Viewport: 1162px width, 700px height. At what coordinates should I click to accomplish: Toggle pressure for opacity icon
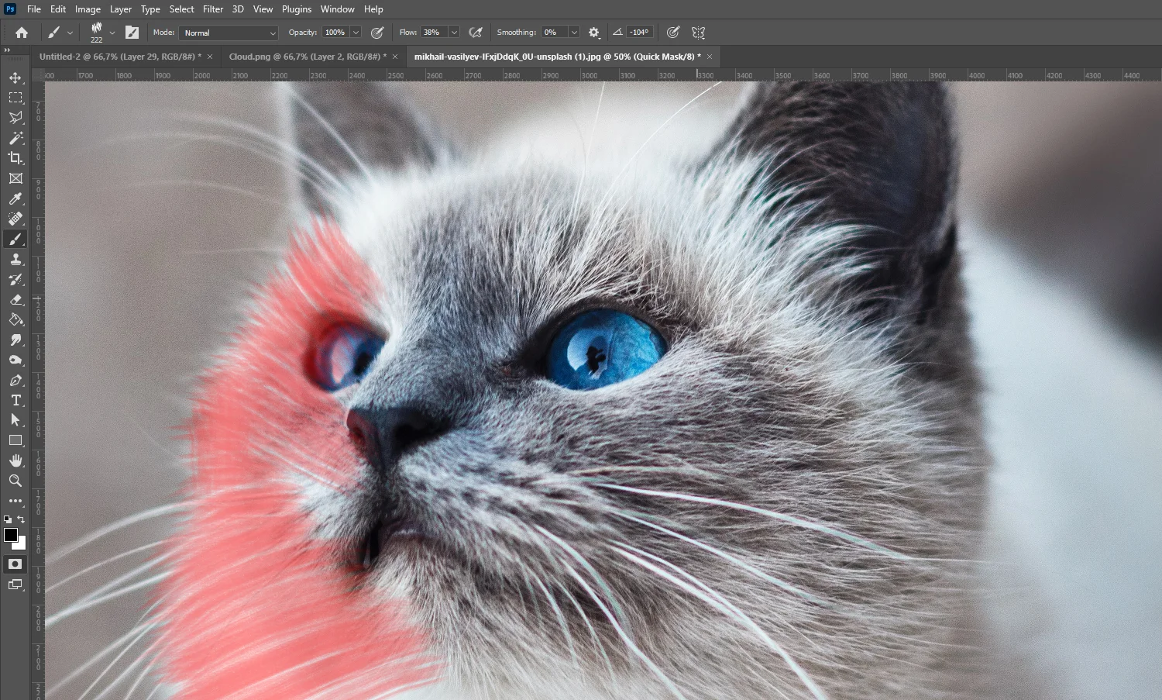pyautogui.click(x=377, y=33)
